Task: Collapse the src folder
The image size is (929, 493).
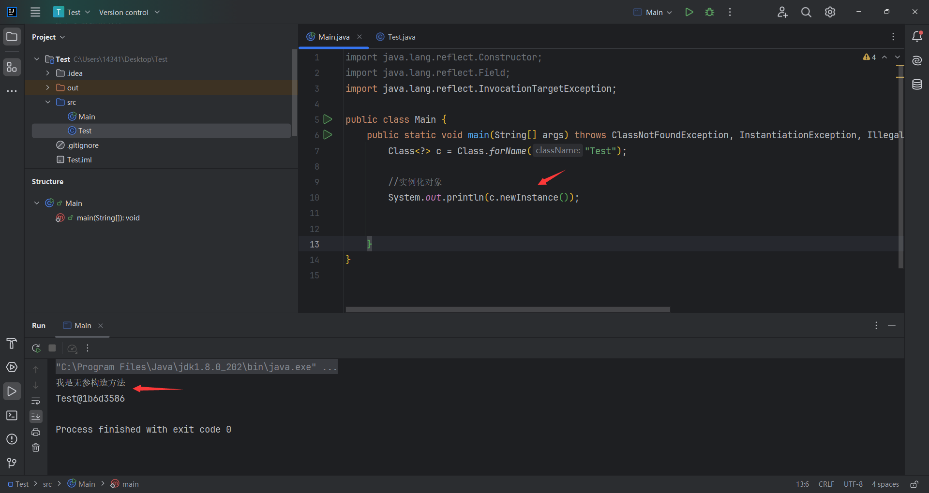Action: pos(47,102)
